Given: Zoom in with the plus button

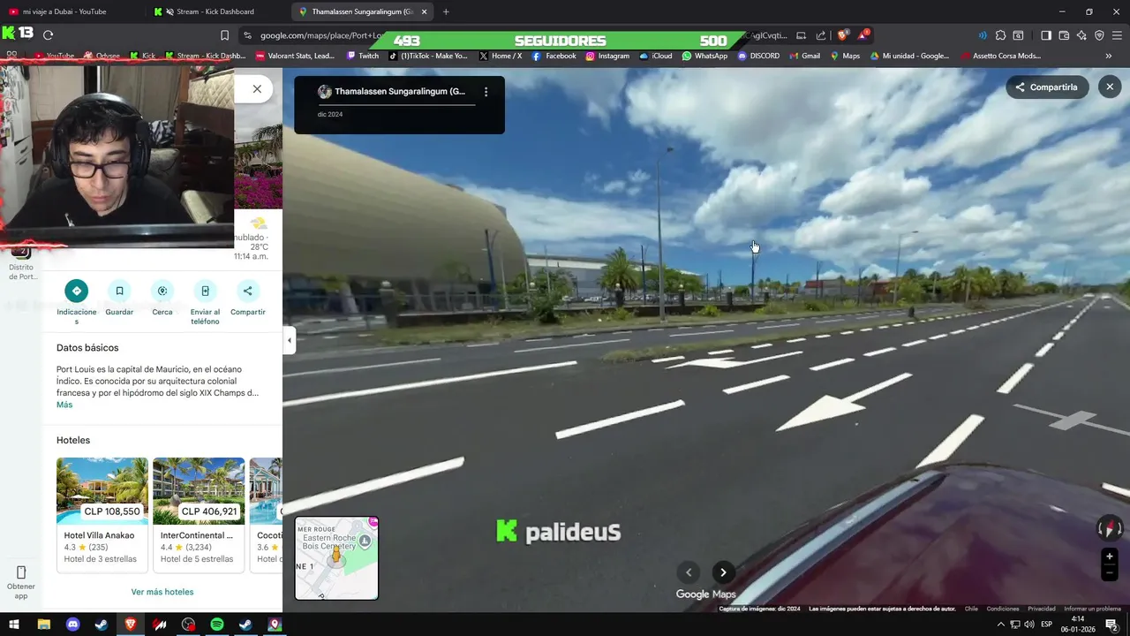Looking at the screenshot, I should (x=1110, y=556).
